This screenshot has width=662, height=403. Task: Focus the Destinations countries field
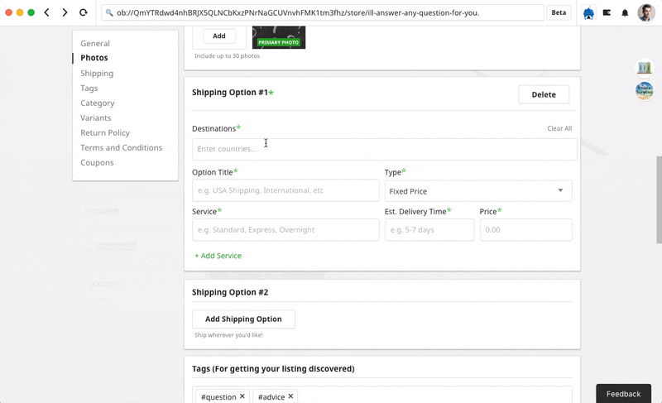tap(384, 149)
